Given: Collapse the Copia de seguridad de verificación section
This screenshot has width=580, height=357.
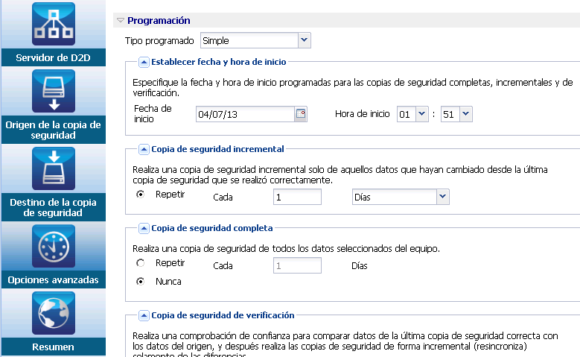Looking at the screenshot, I should [x=144, y=315].
